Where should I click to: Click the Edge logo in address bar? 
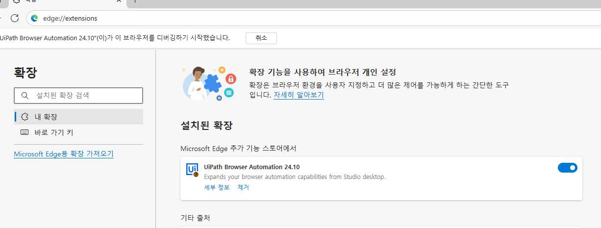34,18
